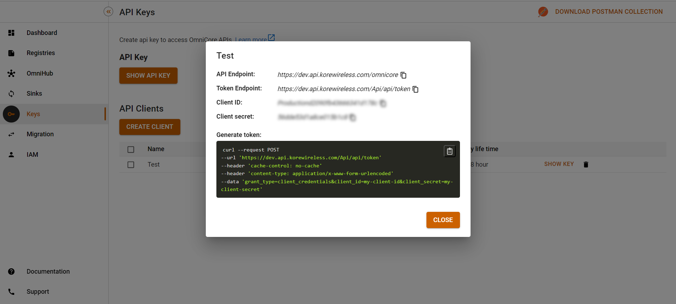
Task: Toggle the select-all checkbox in table header
Action: 131,149
